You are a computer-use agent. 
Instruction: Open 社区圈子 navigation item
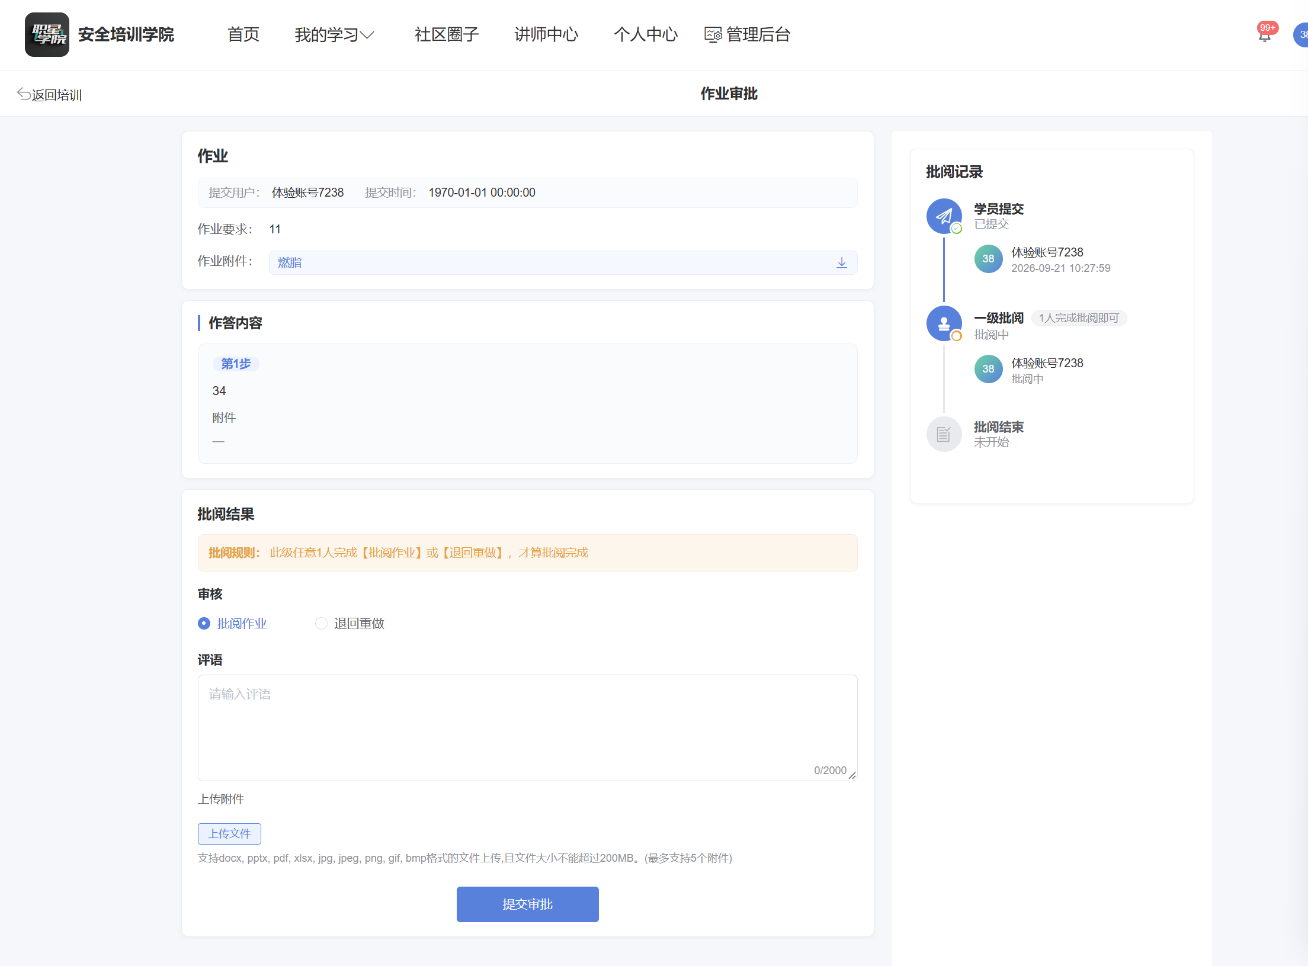(447, 35)
